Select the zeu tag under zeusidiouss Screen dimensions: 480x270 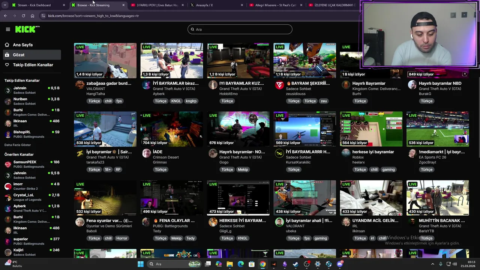[324, 101]
